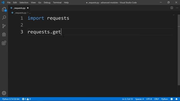Minimize the Visual Studio Code window
This screenshot has width=180, height=101.
(x=161, y=3)
